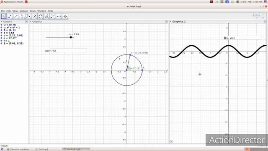Click the B (a, x(p)) input box
268x151 pixels.
[x=243, y=38]
